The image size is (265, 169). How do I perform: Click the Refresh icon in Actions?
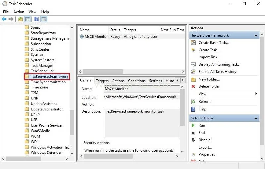click(193, 102)
